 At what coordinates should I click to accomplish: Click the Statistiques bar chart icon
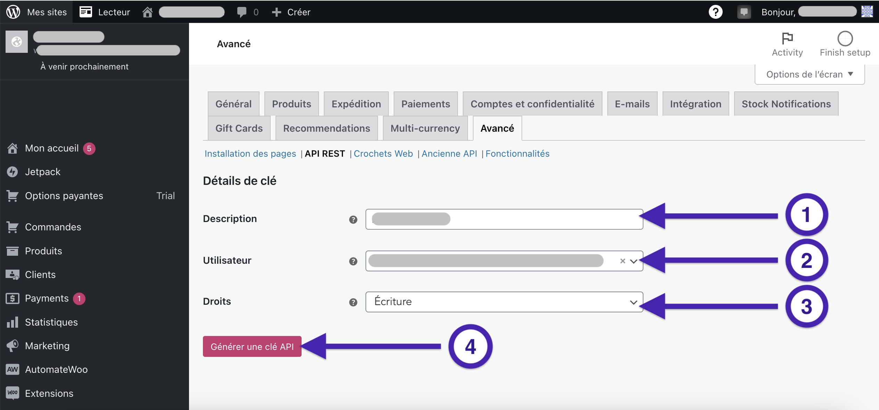click(x=13, y=322)
